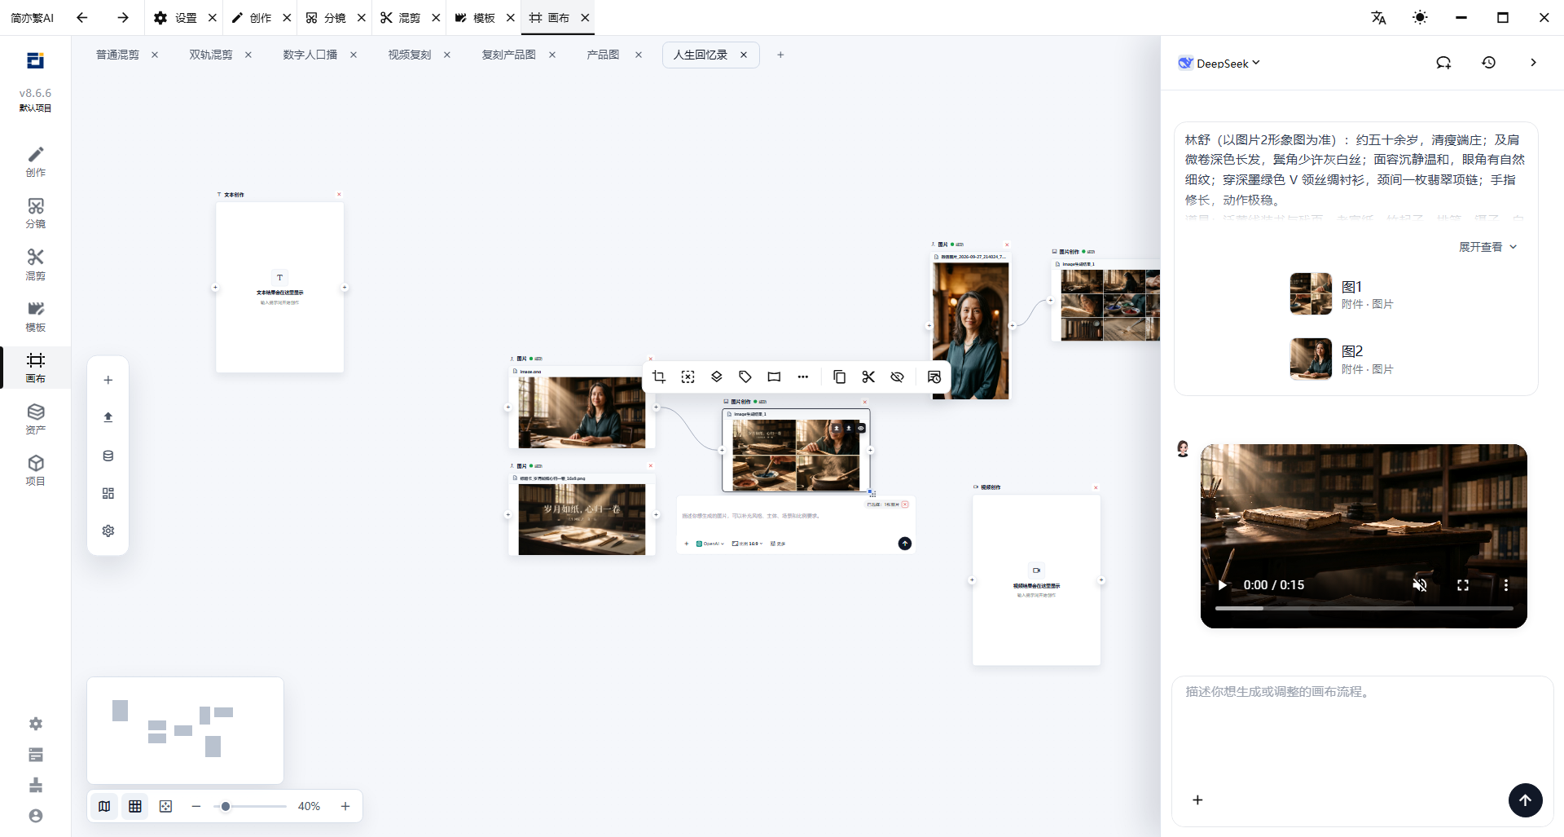Toggle minimap display button
Viewport: 1564px width, 837px height.
pyautogui.click(x=104, y=806)
